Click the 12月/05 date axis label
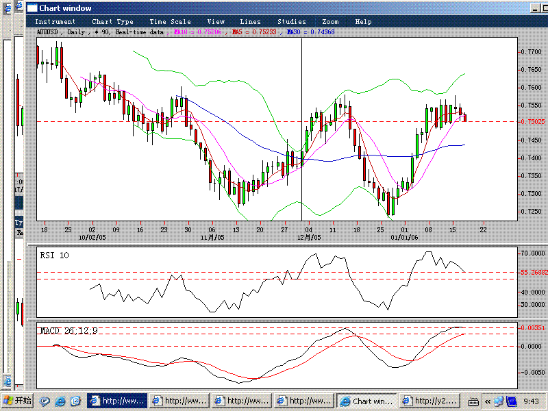 pos(309,238)
